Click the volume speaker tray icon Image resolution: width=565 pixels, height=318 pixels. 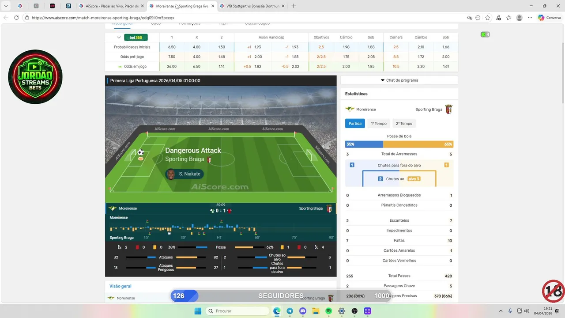pyautogui.click(x=527, y=311)
